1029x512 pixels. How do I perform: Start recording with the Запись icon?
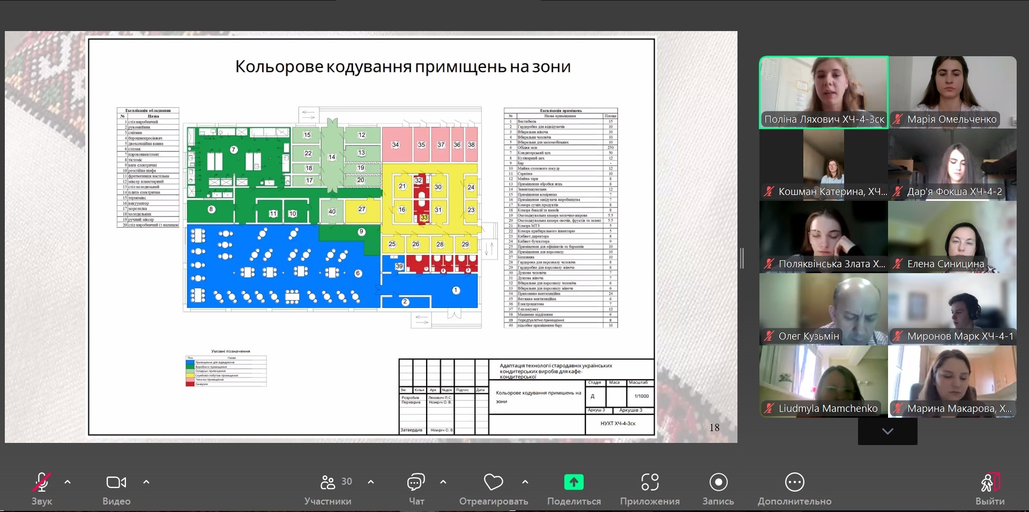[718, 482]
